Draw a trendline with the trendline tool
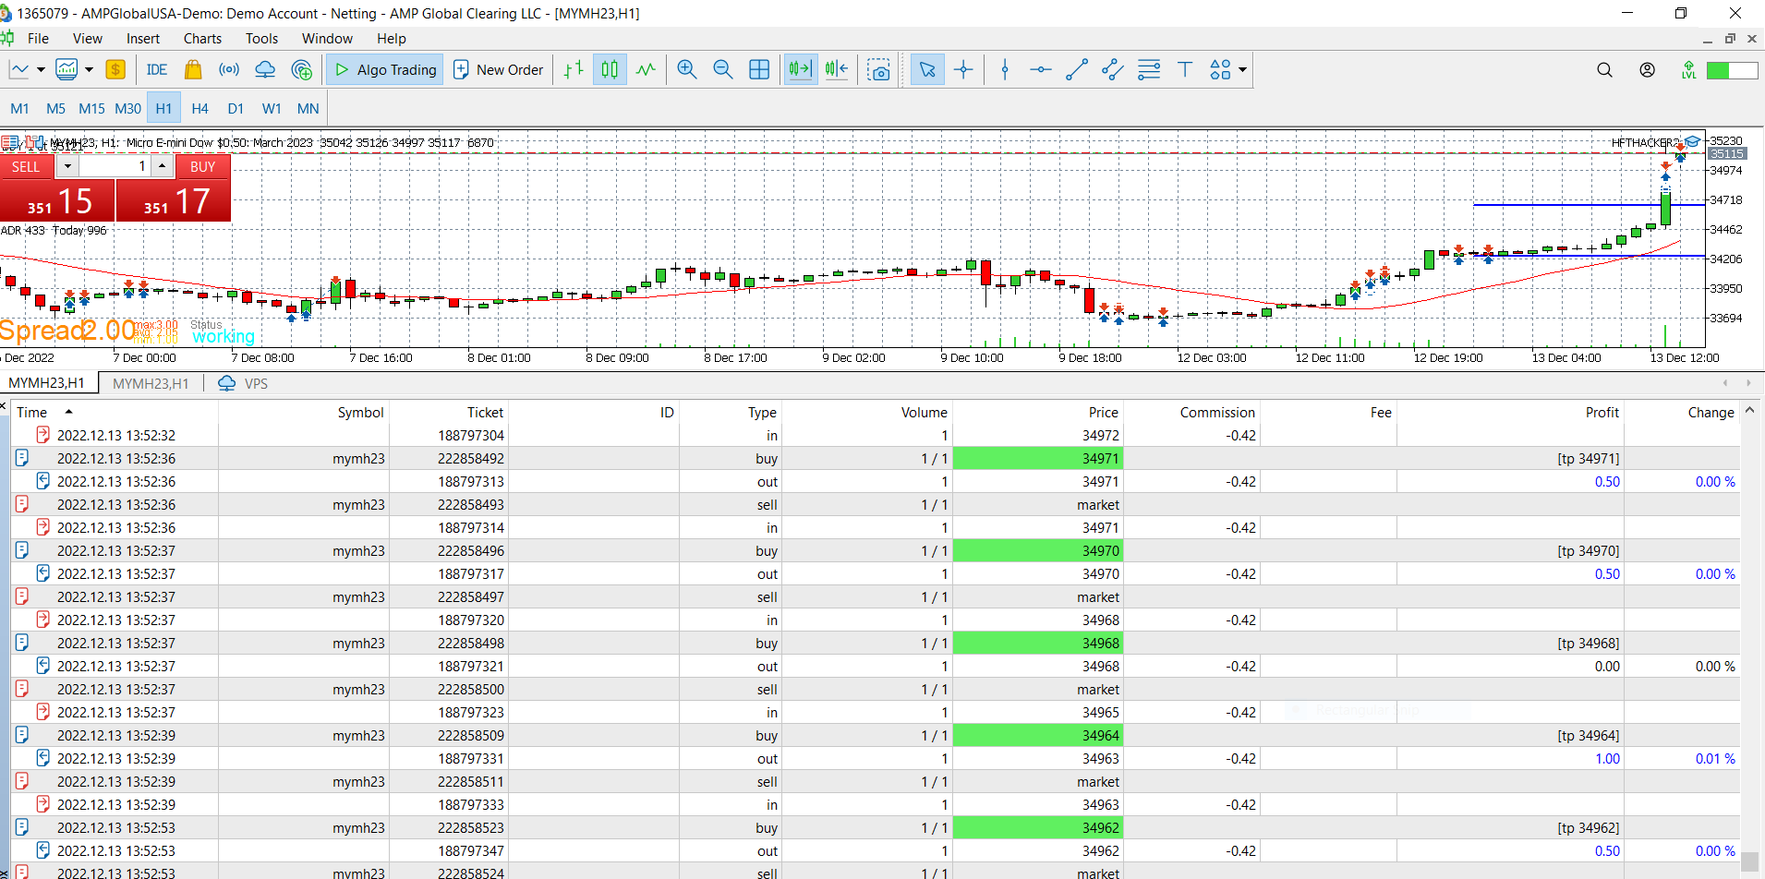This screenshot has width=1765, height=879. 1076,70
